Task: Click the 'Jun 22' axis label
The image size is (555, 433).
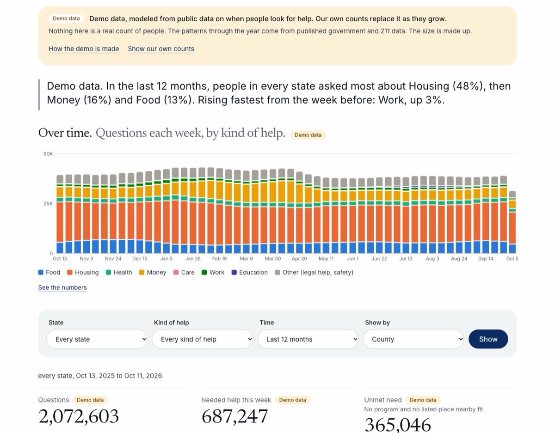Action: coord(379,259)
